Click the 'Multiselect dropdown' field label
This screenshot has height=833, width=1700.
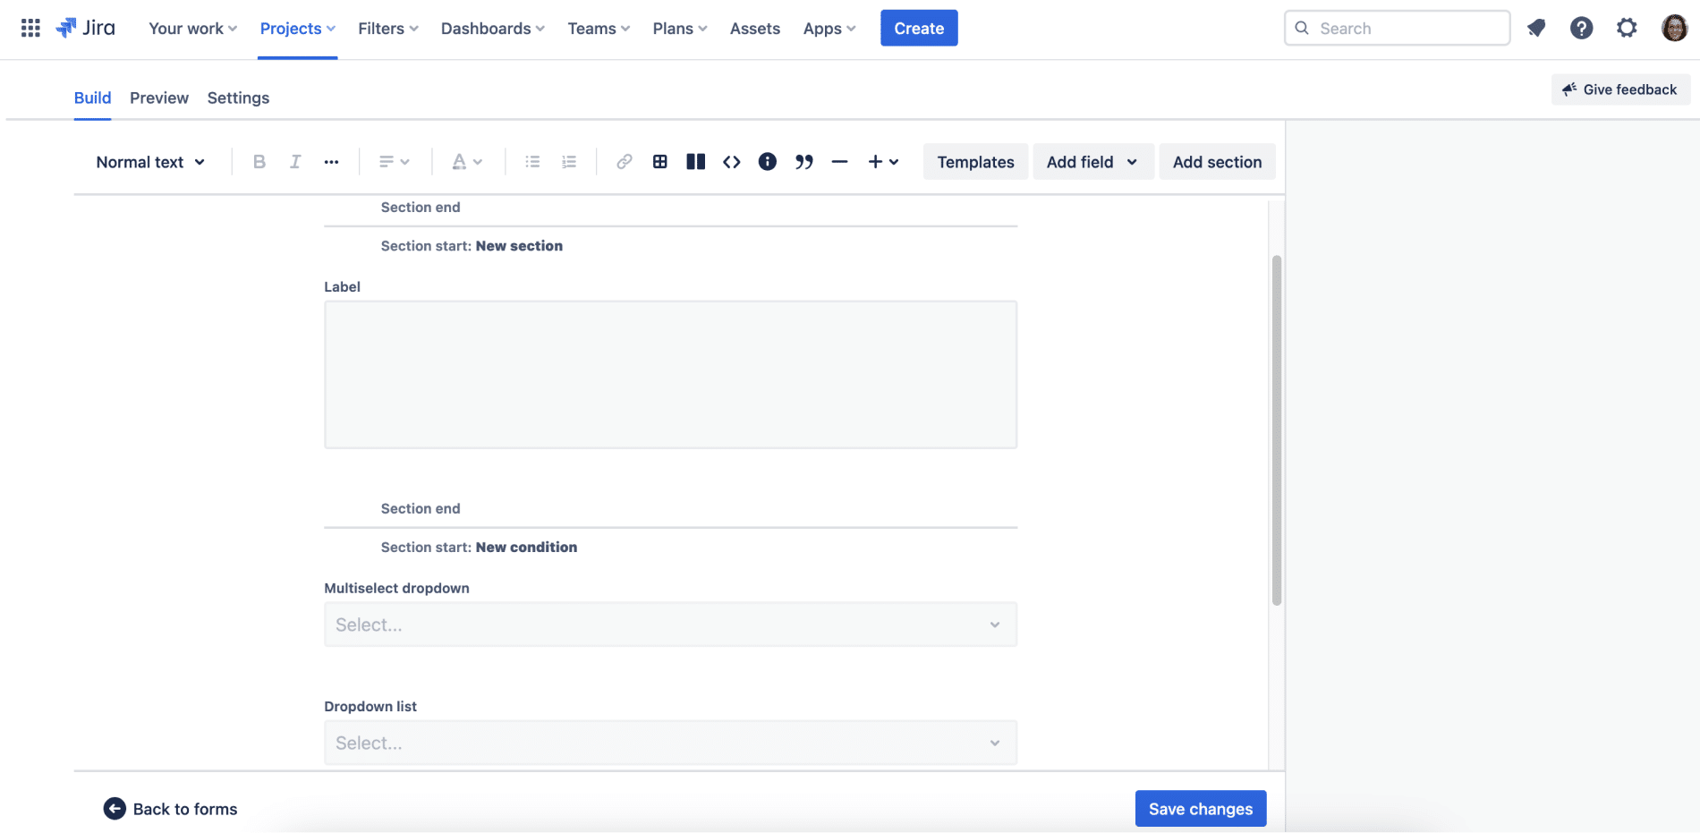click(x=396, y=588)
